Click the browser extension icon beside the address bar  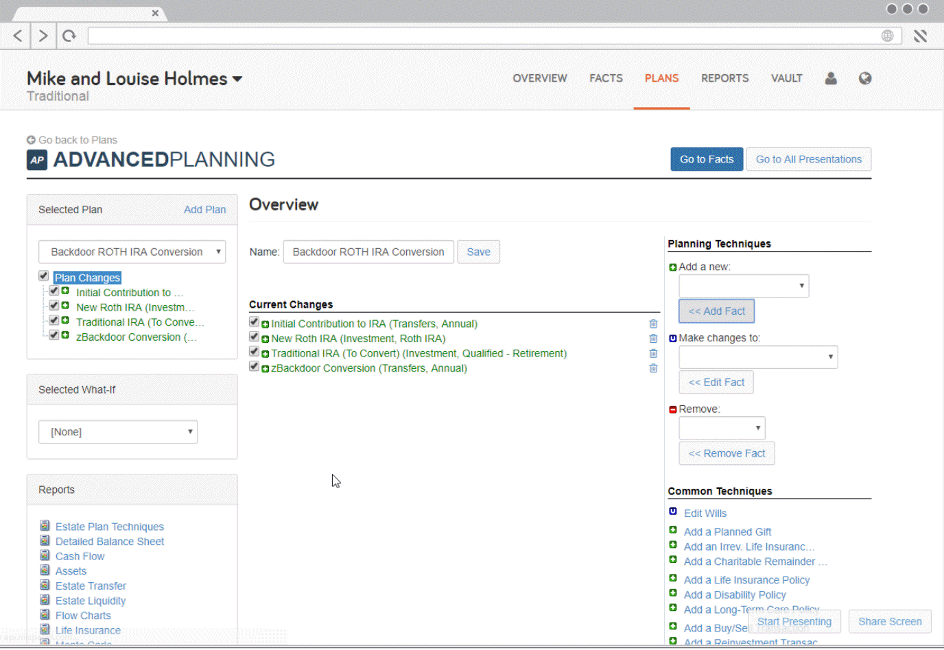click(921, 36)
